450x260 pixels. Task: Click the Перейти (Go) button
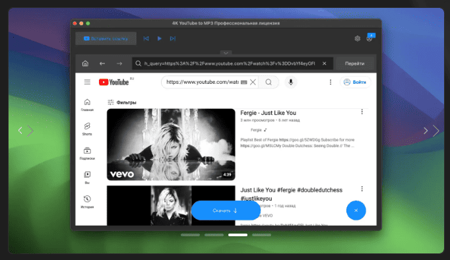pyautogui.click(x=355, y=63)
